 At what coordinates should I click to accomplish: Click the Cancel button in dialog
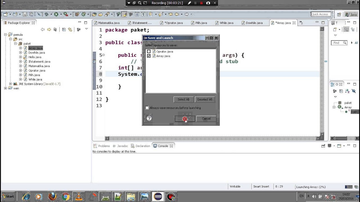point(206,119)
